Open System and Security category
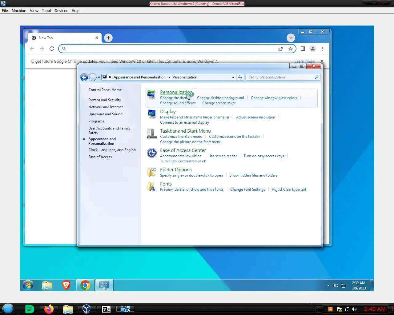The image size is (394, 315). [105, 100]
